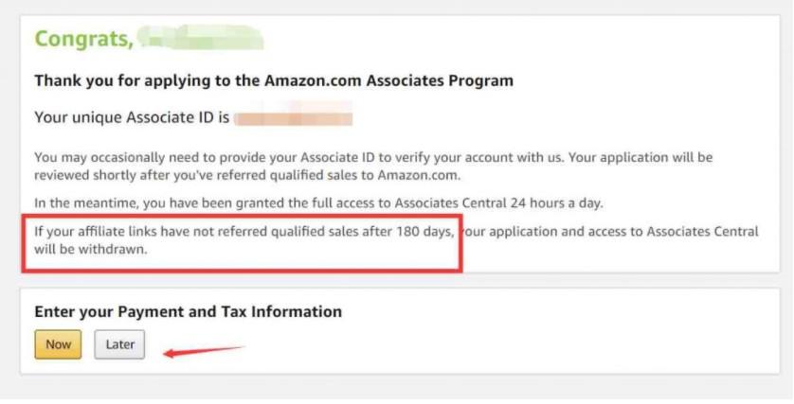Click the 'Enter your Payment and Tax Information' heading
The height and width of the screenshot is (404, 794).
tap(188, 311)
